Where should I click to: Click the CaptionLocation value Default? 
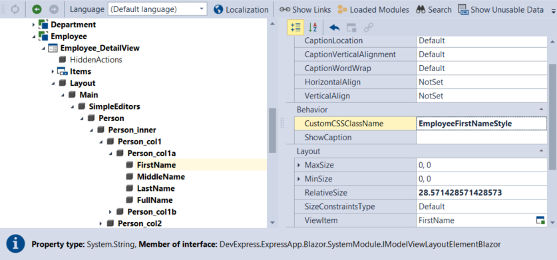click(x=432, y=41)
